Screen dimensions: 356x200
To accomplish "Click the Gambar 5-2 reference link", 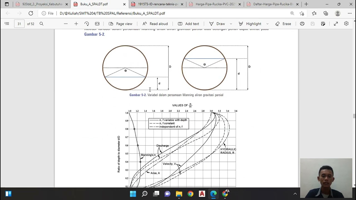I will [94, 34].
